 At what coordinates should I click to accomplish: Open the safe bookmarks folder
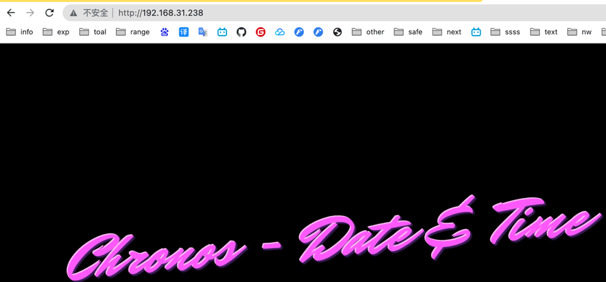[408, 32]
